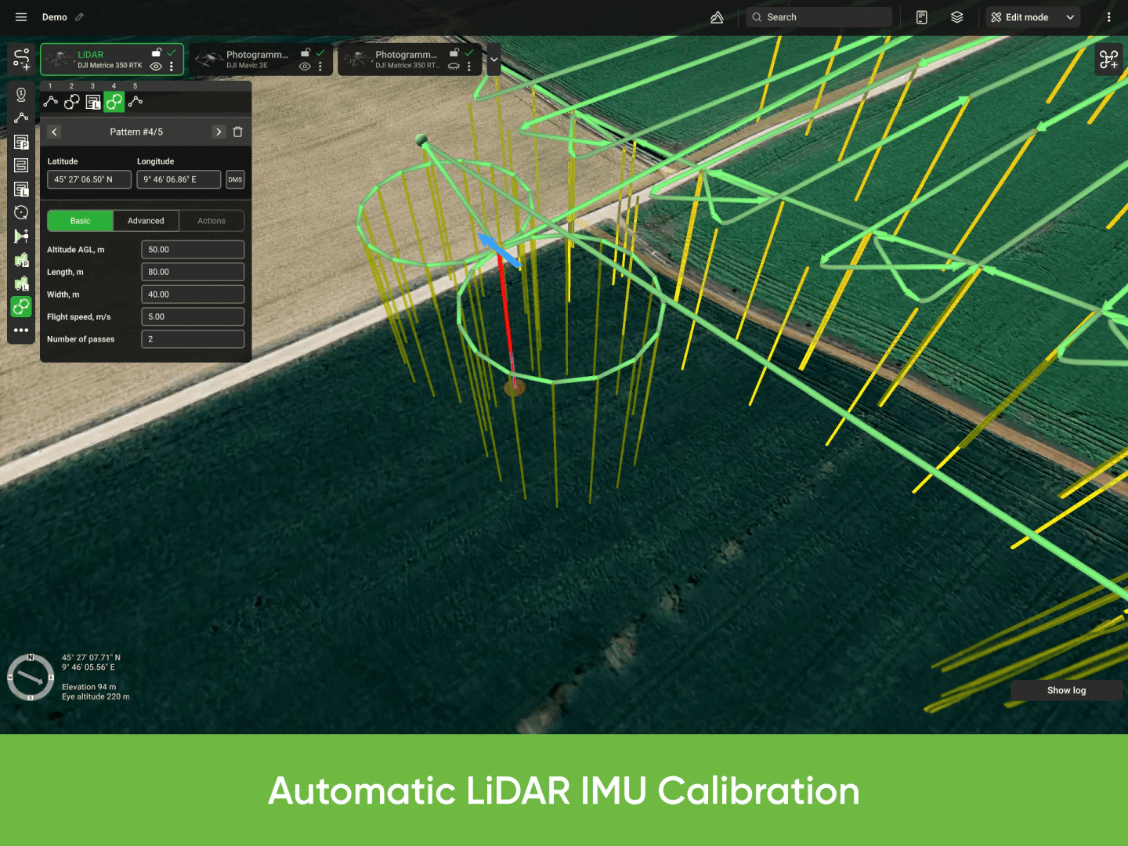Toggle lock on the LiDAR route card

[157, 52]
